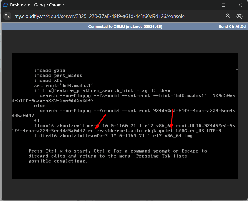Click the 'Press Ctrl-x to start' help text
Screen dimensions: 248x201
(x=60, y=151)
